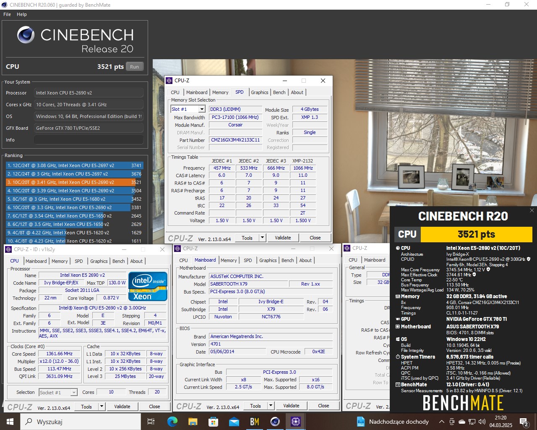The height and width of the screenshot is (430, 537).
Task: Click the Info field in Cinebench
Action: pos(89,140)
